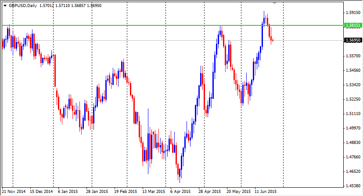Click the 1.47660 price scale value
Image resolution: width=363 pixels, height=196 pixels.
(353, 157)
